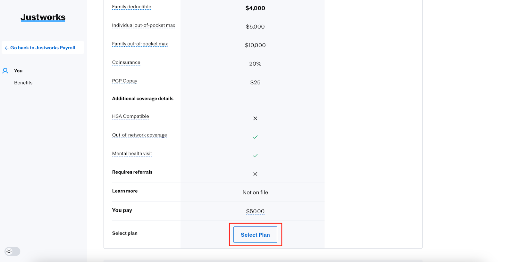Viewport: 513px width, 262px height.
Task: Click the user profile icon beside You
Action: pos(5,71)
